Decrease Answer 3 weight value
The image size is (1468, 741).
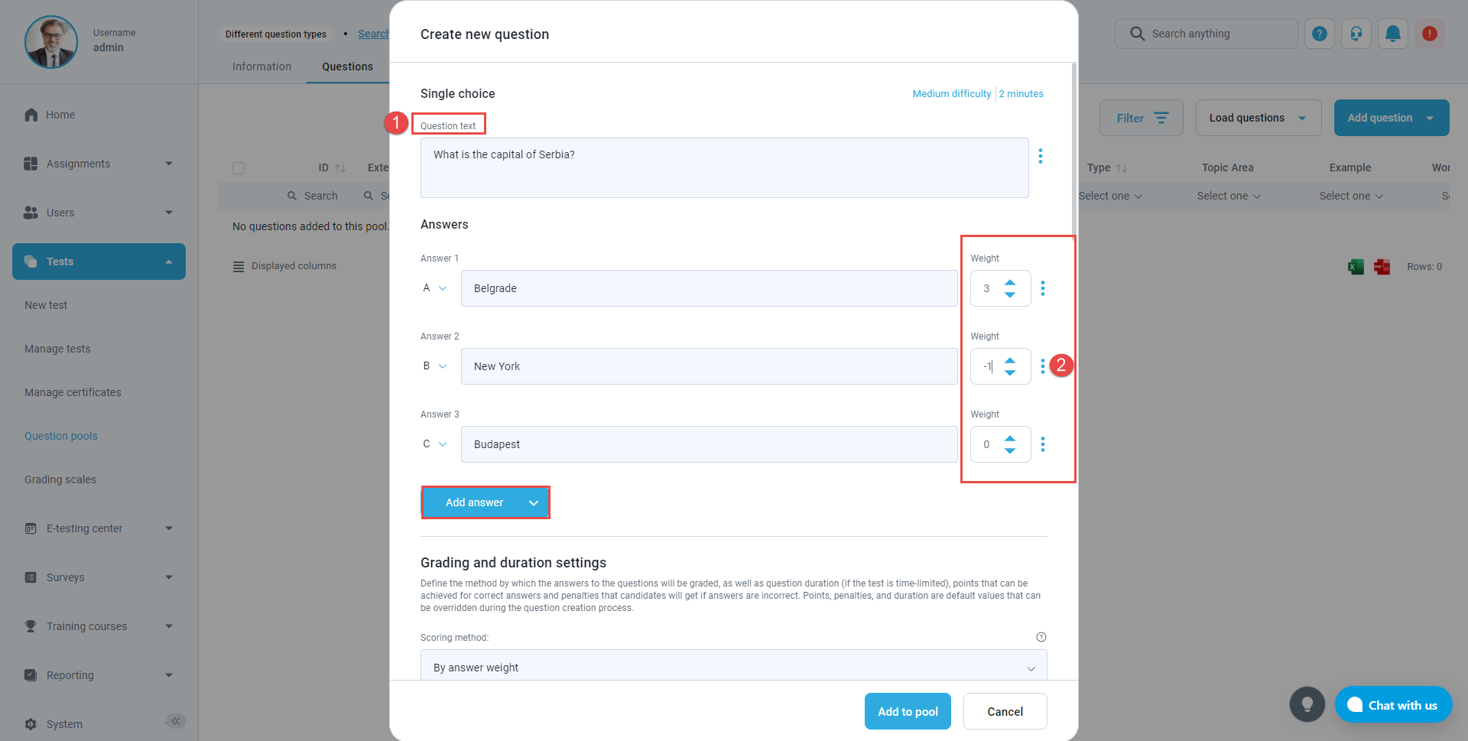click(1010, 451)
